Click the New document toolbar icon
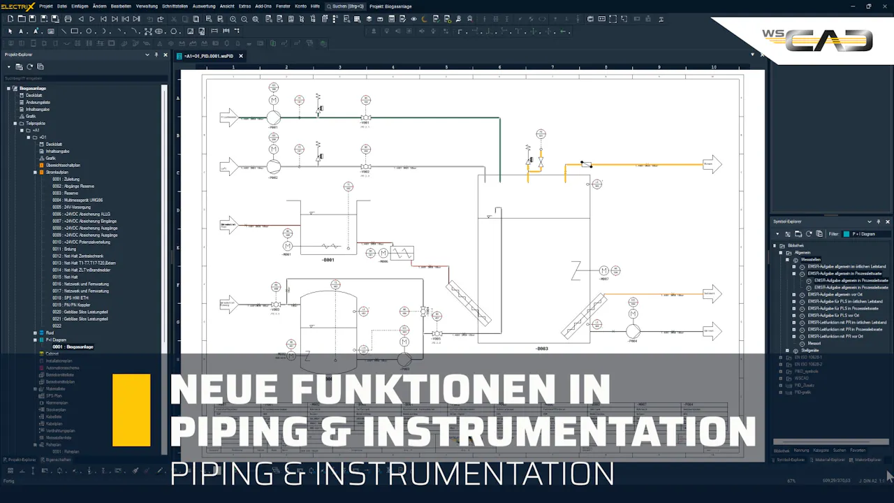 click(x=10, y=19)
